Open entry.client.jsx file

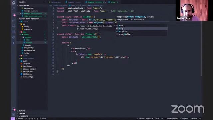click(x=29, y=48)
